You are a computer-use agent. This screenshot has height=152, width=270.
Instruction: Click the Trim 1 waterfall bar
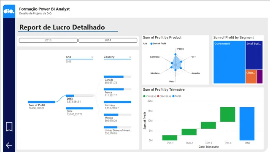[170, 138]
